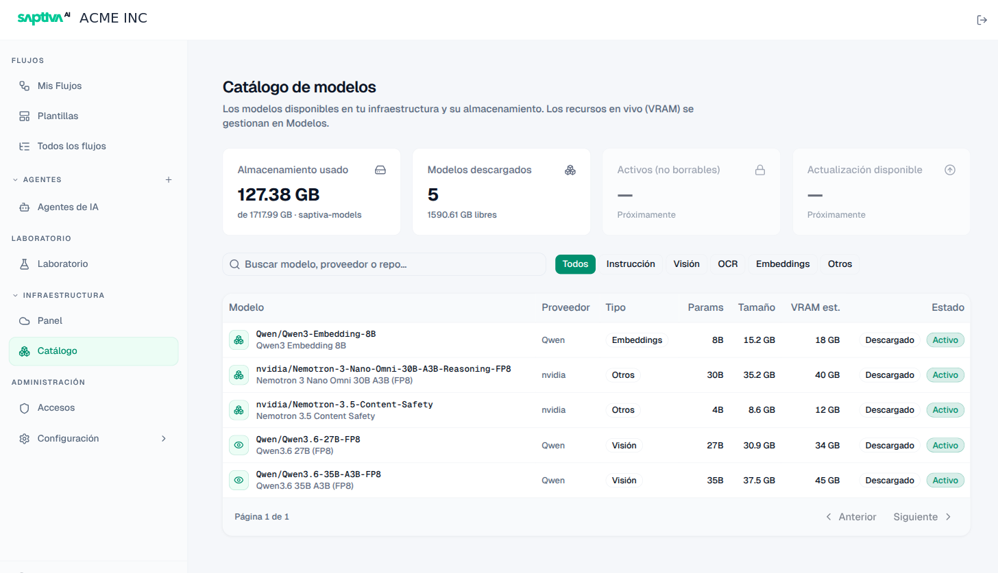998x573 pixels.
Task: Click the Activo badge for Qwen3-Embedding-8B
Action: [945, 340]
